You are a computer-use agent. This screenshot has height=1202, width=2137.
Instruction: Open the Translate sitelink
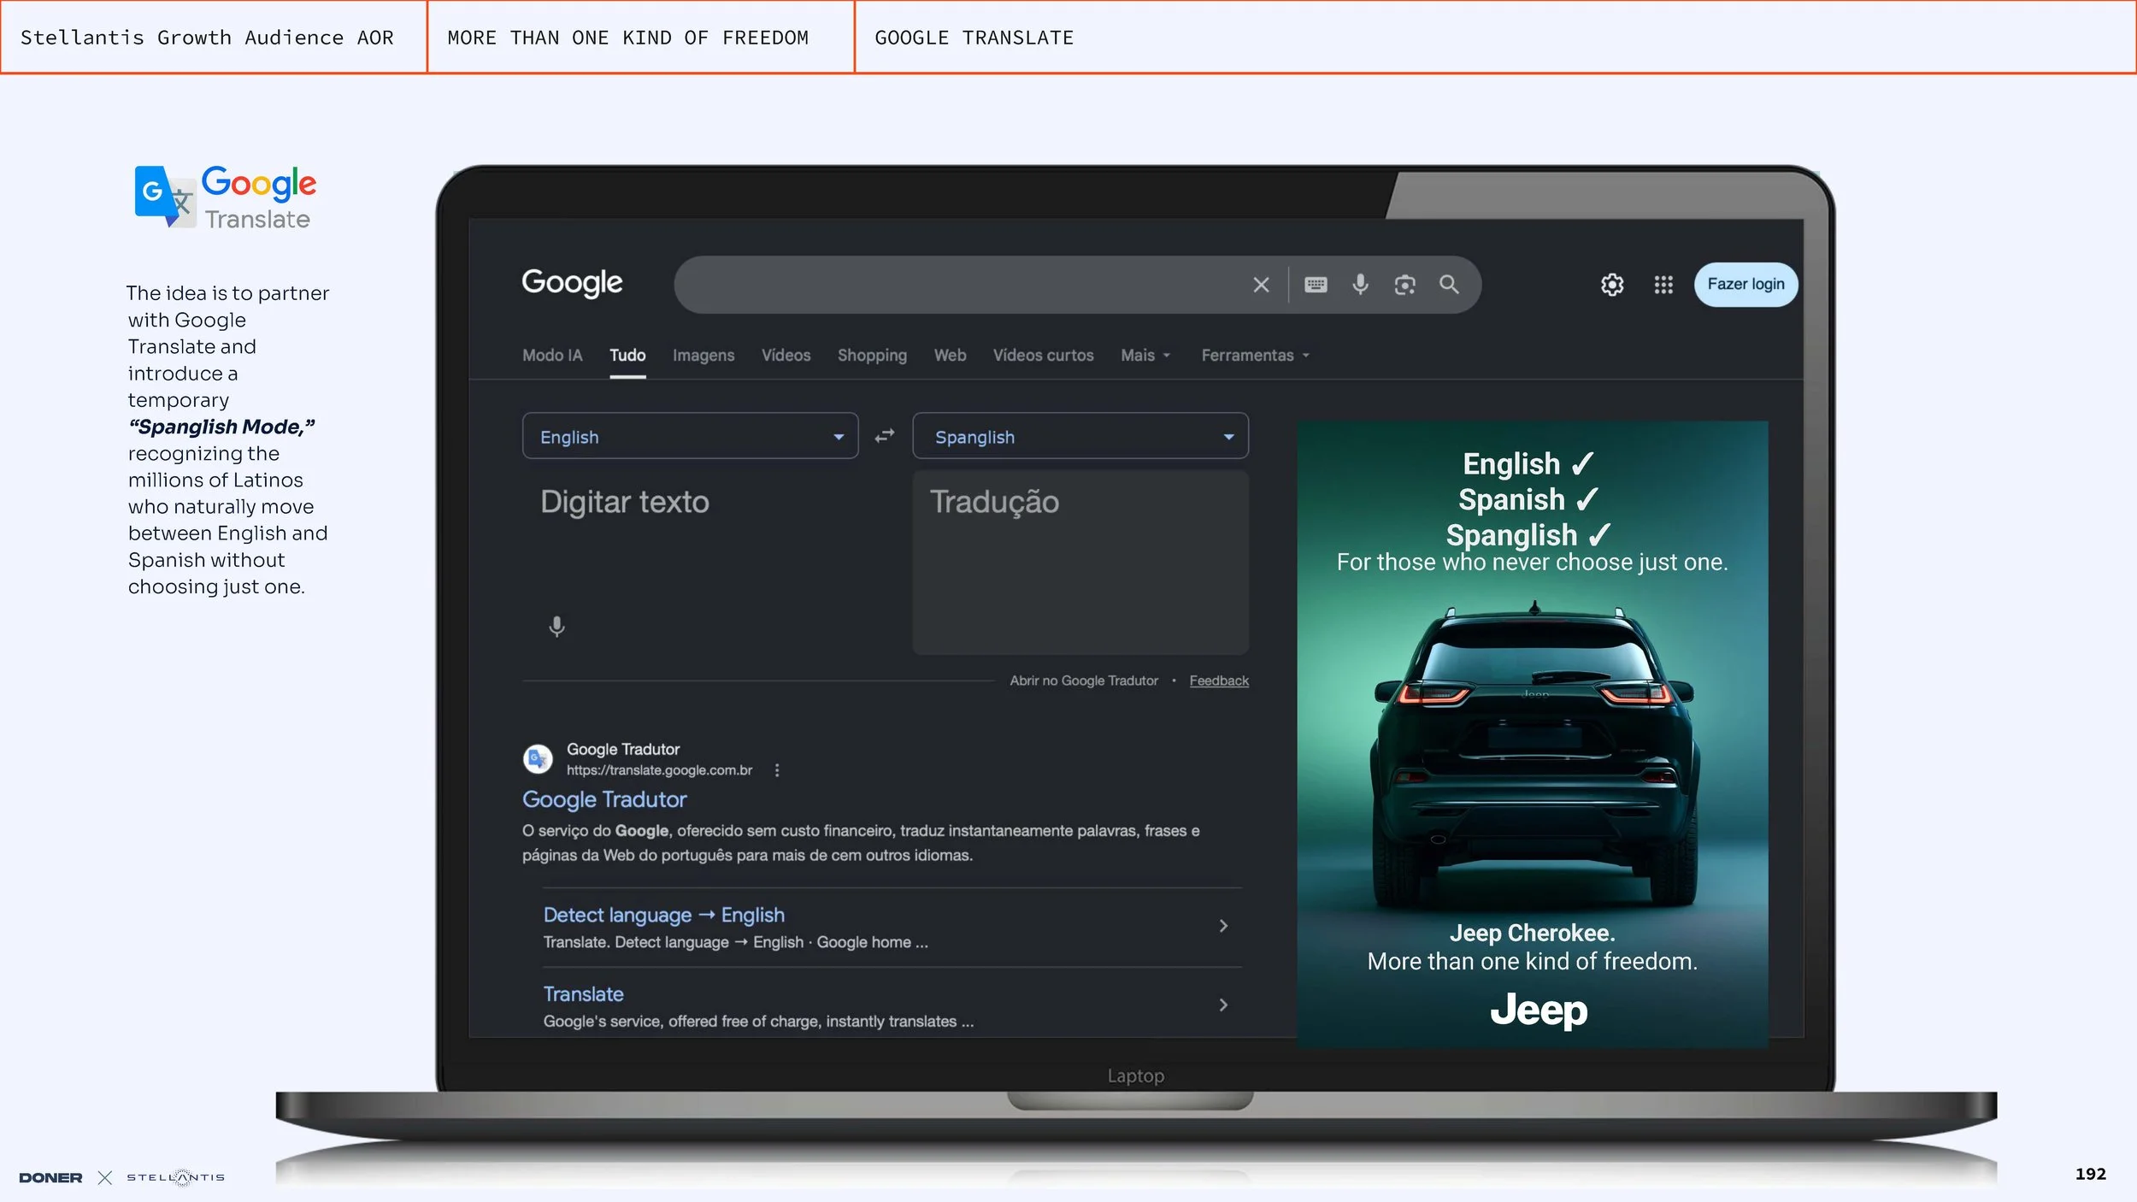pyautogui.click(x=583, y=994)
